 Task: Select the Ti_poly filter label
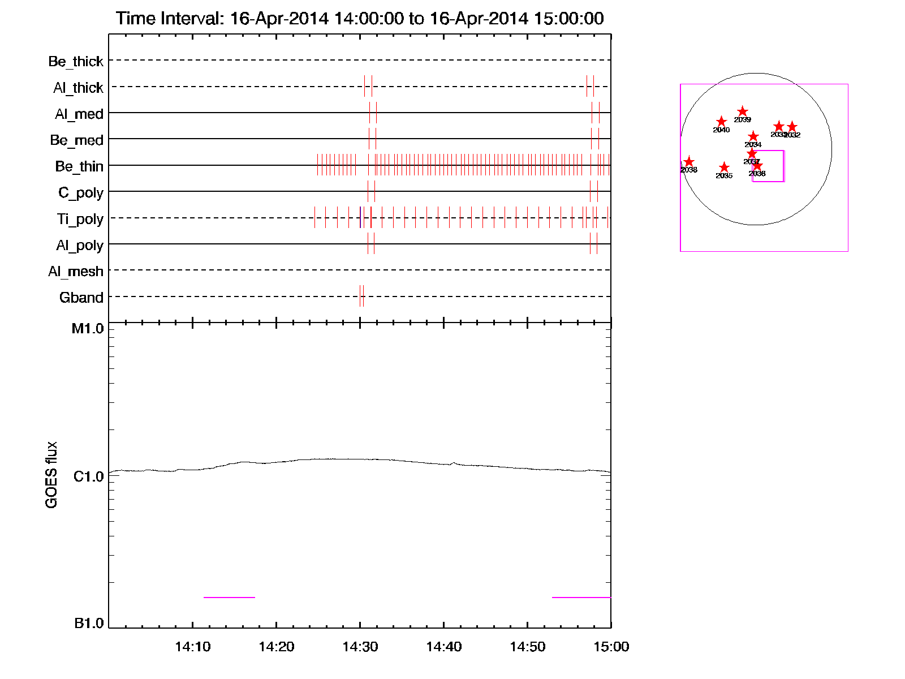(x=80, y=219)
